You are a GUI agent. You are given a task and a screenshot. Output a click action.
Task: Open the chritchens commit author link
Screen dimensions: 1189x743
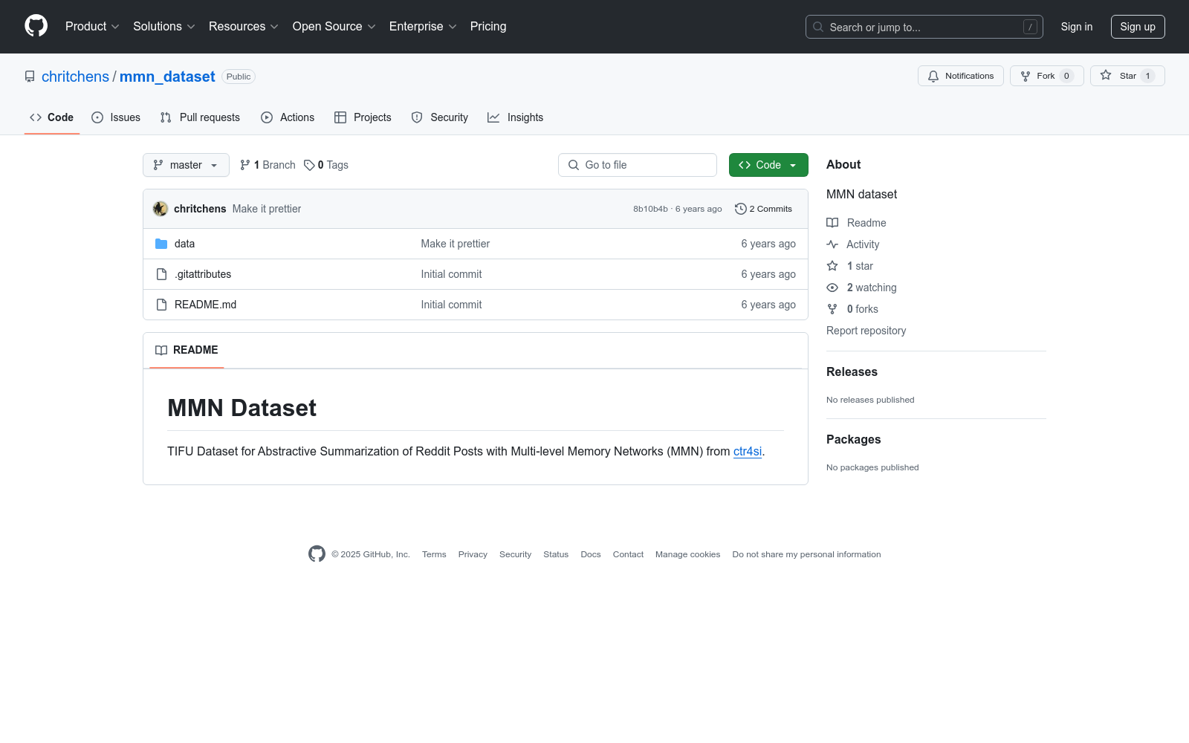tap(200, 209)
